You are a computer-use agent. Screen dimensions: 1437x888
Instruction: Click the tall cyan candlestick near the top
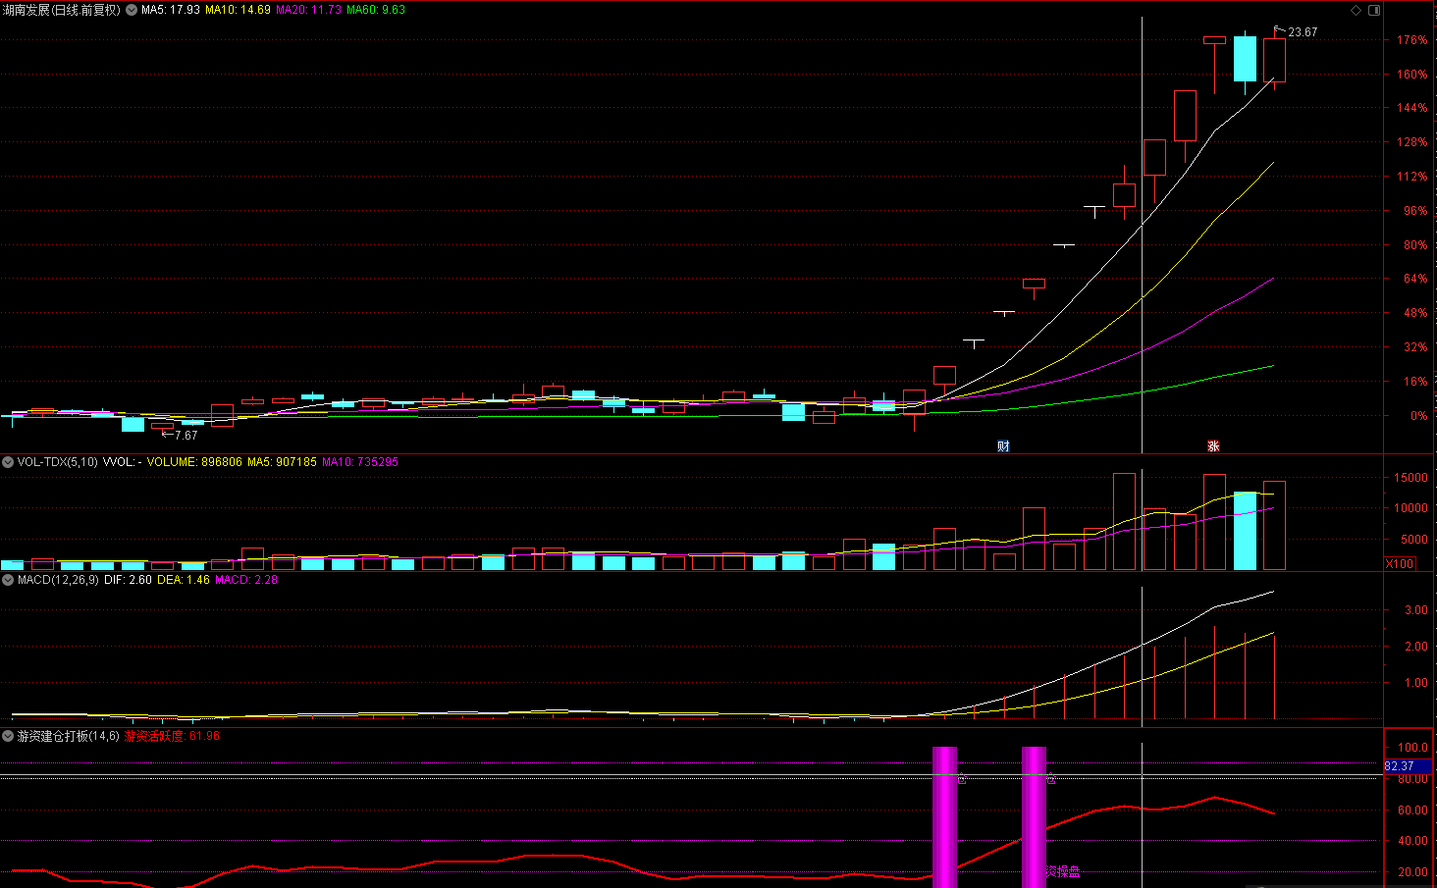point(1245,59)
